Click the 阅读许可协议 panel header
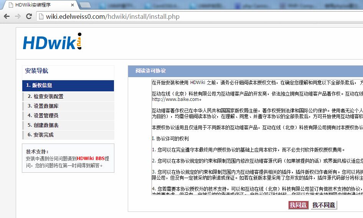363x218 pixels. [x=246, y=71]
